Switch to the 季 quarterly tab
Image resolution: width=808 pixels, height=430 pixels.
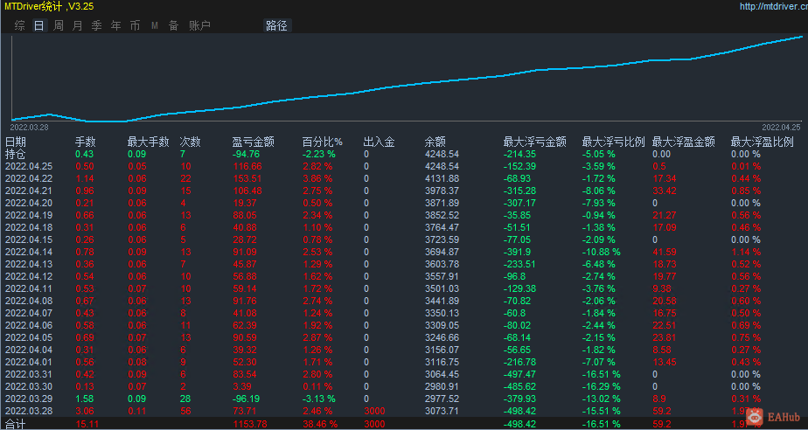point(96,25)
